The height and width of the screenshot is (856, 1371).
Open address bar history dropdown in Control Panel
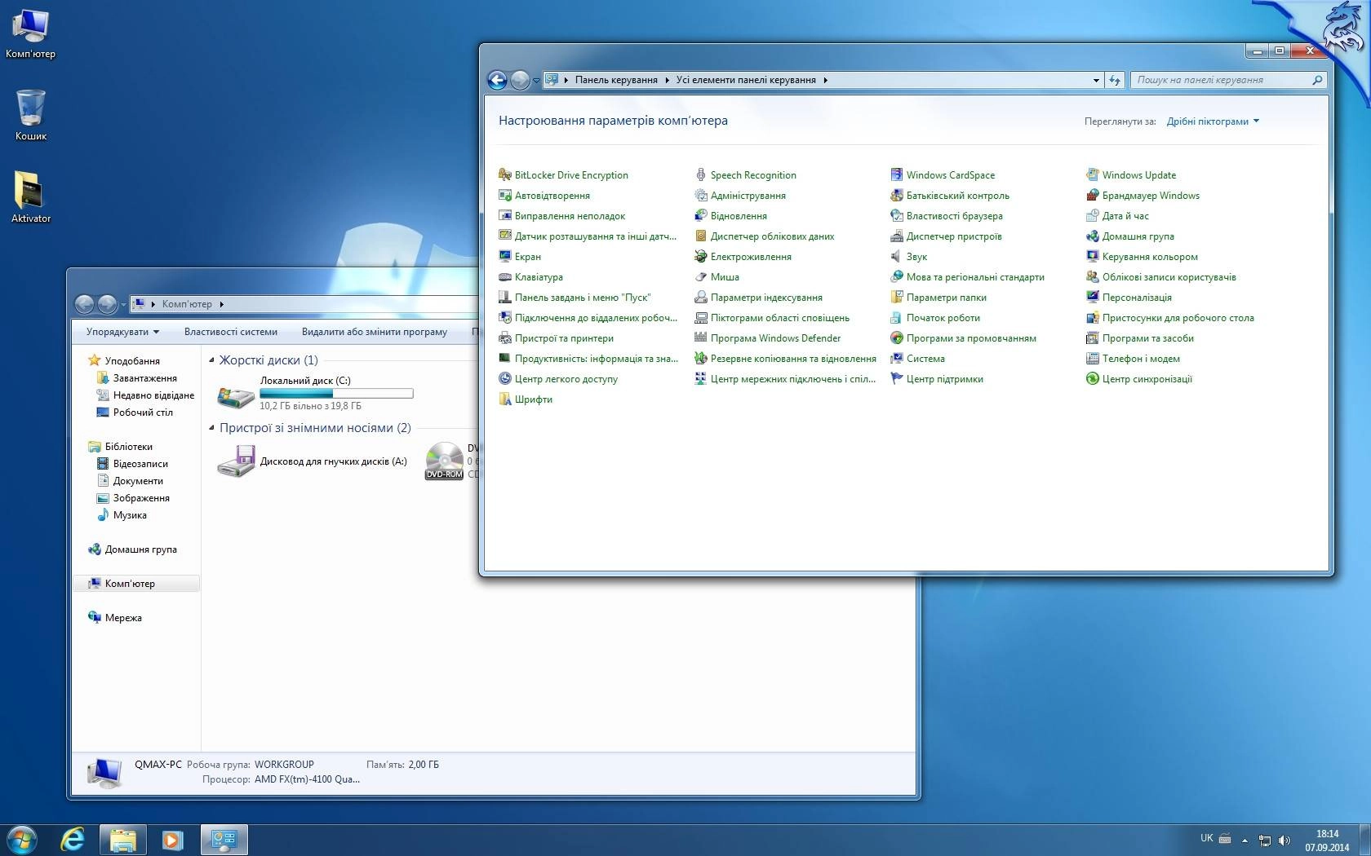[1096, 80]
